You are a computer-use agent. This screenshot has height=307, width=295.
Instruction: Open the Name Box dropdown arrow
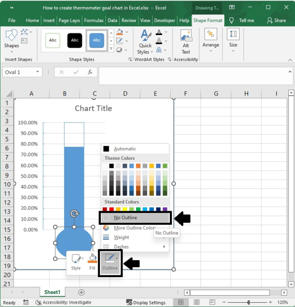pyautogui.click(x=38, y=72)
